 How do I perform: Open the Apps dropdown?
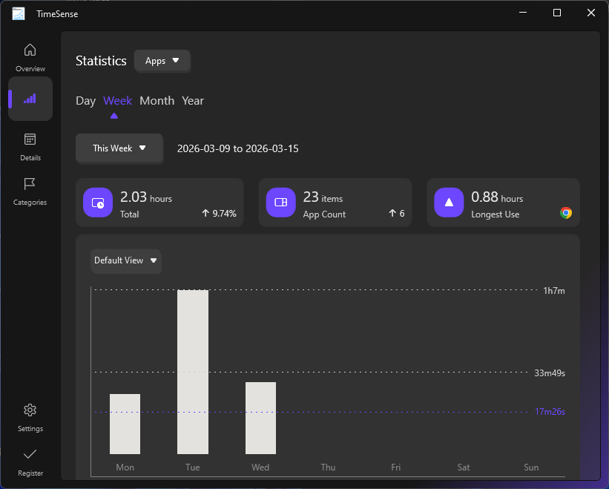(x=162, y=61)
